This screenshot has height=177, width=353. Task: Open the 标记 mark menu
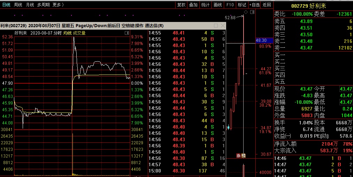(x=242, y=5)
